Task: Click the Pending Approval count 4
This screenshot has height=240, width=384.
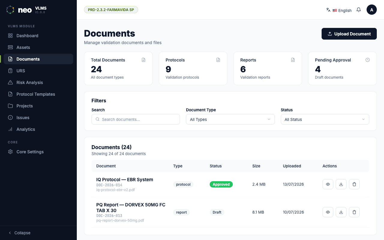Action: 318,69
